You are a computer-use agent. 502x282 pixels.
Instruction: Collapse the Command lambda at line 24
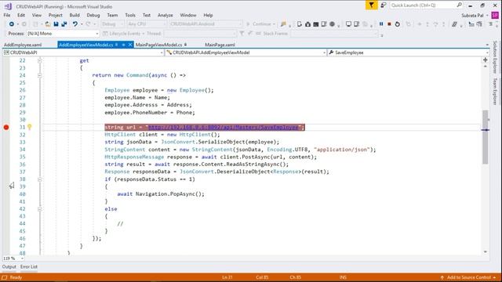coord(39,75)
